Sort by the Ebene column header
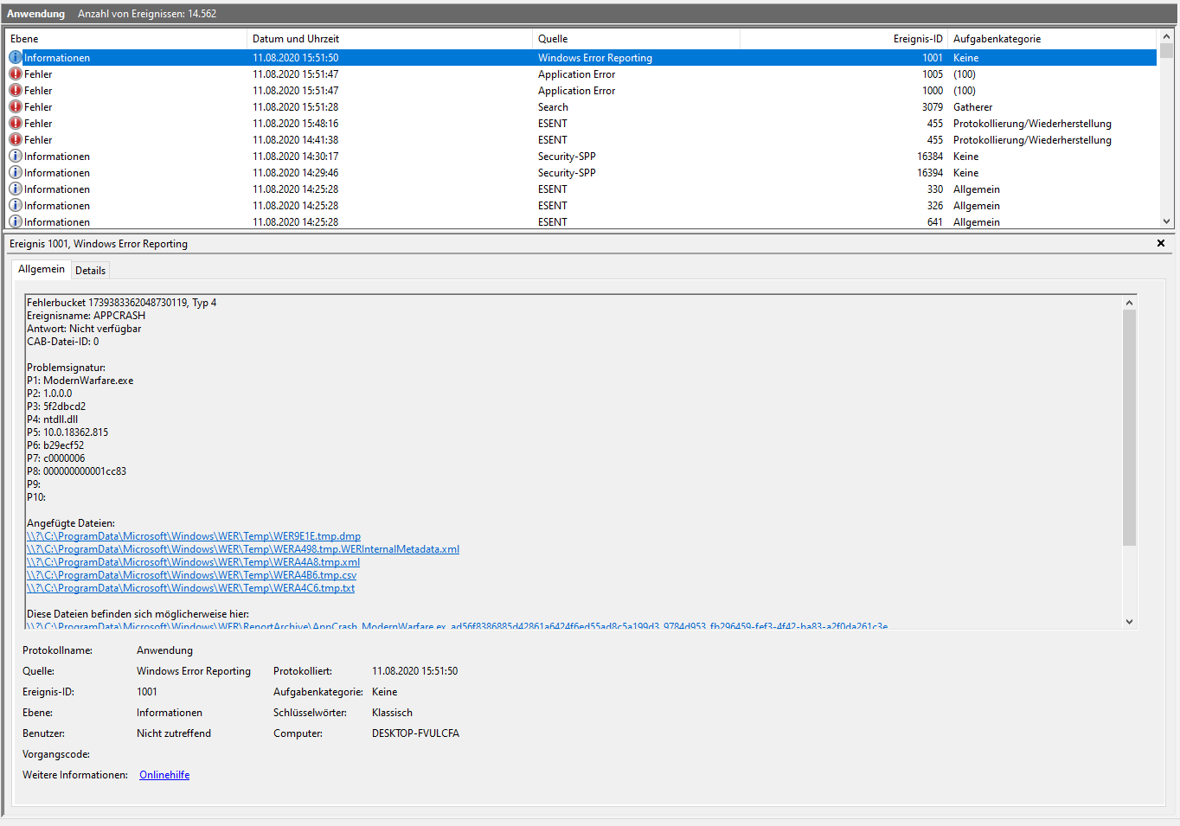 click(x=125, y=38)
